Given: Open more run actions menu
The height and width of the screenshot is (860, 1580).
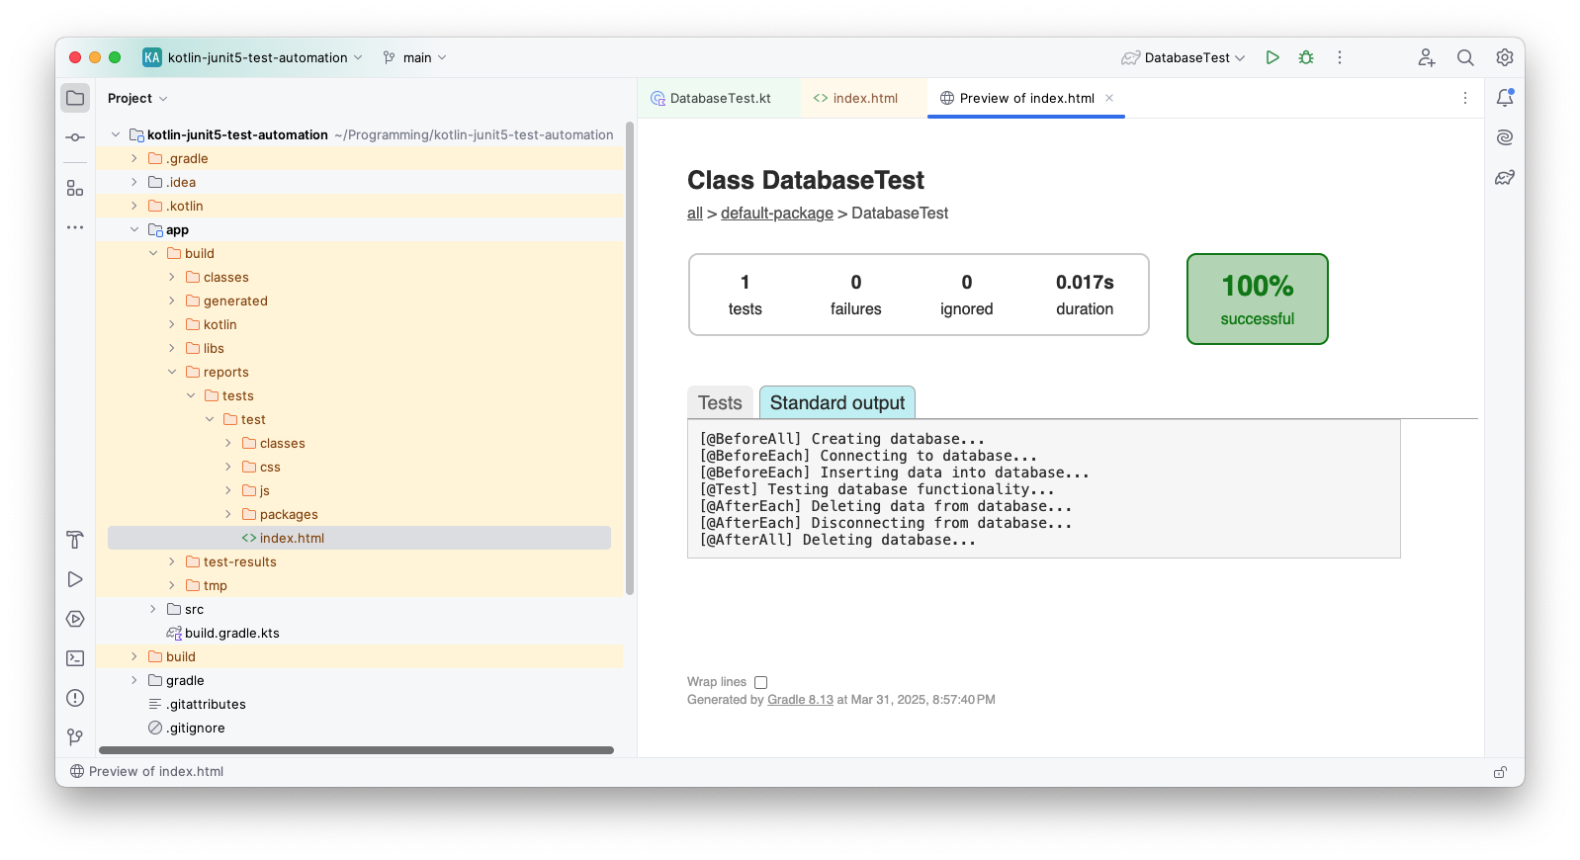Looking at the screenshot, I should (1340, 57).
